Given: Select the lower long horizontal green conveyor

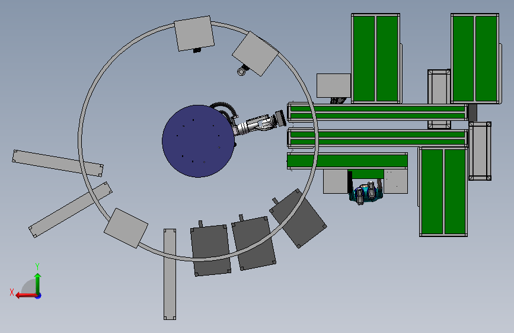Looking at the screenshot, I should (x=378, y=138).
